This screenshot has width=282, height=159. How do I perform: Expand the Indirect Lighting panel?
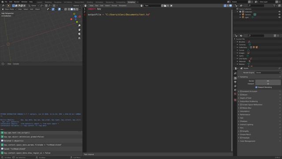[247, 125]
